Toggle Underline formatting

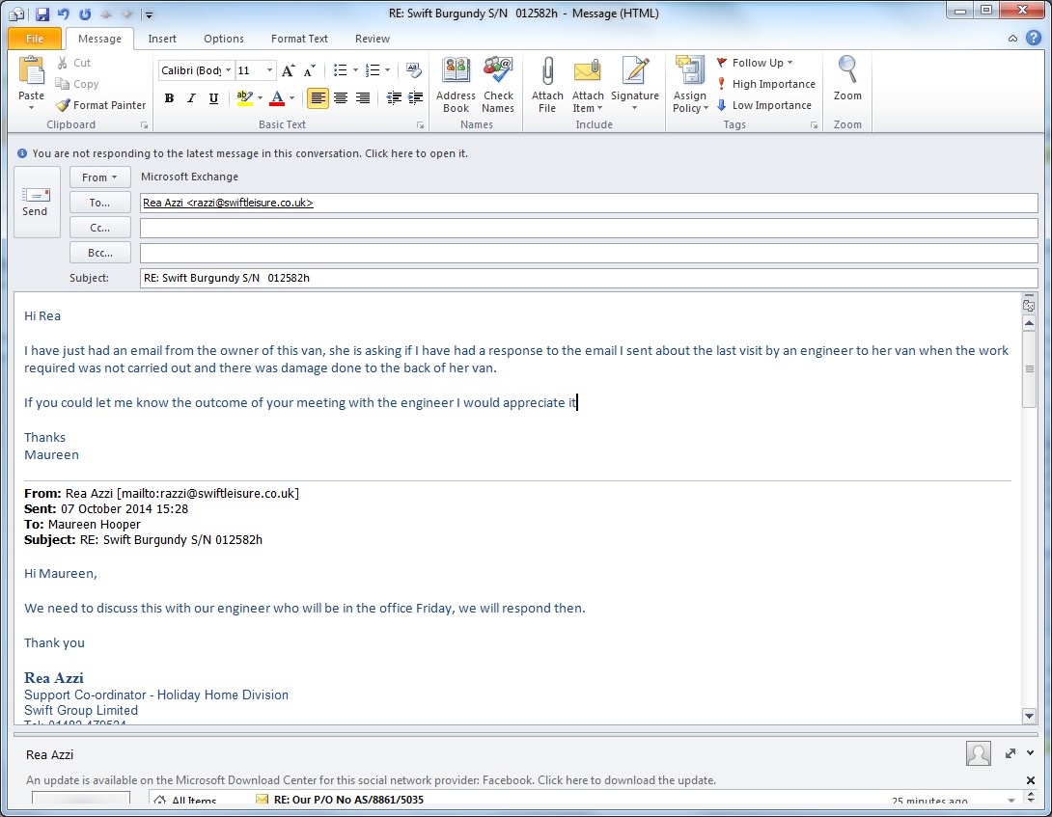(213, 98)
